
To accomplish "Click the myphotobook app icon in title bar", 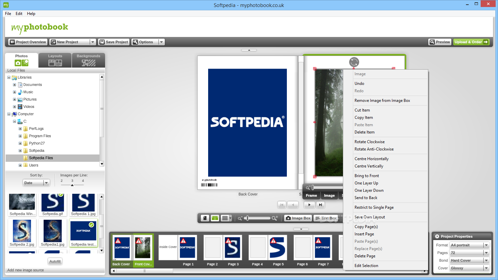I will click(6, 5).
